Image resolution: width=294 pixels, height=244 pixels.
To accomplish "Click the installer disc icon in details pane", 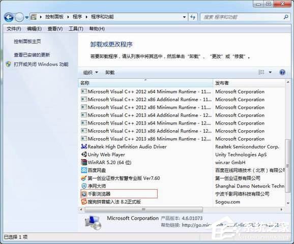I will (x=93, y=223).
